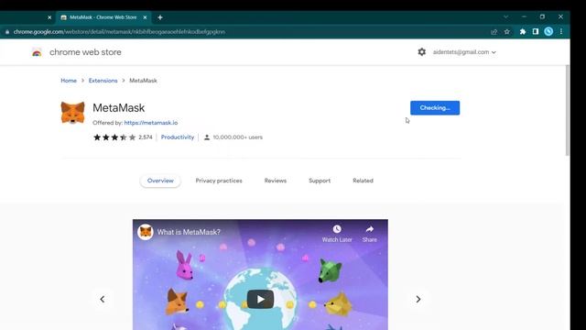
Task: Open the Reviews tab
Action: (276, 181)
